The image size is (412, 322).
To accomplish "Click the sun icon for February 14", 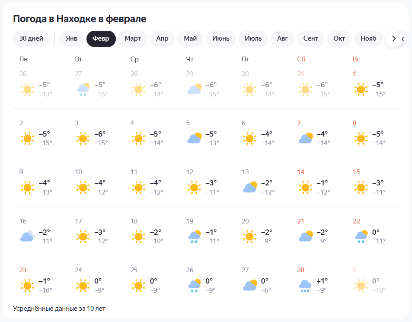I will click(x=305, y=188).
